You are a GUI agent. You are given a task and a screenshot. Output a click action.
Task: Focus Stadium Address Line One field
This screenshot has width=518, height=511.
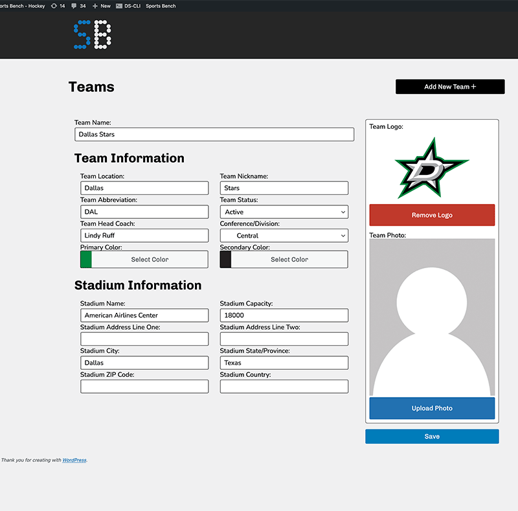pos(144,339)
